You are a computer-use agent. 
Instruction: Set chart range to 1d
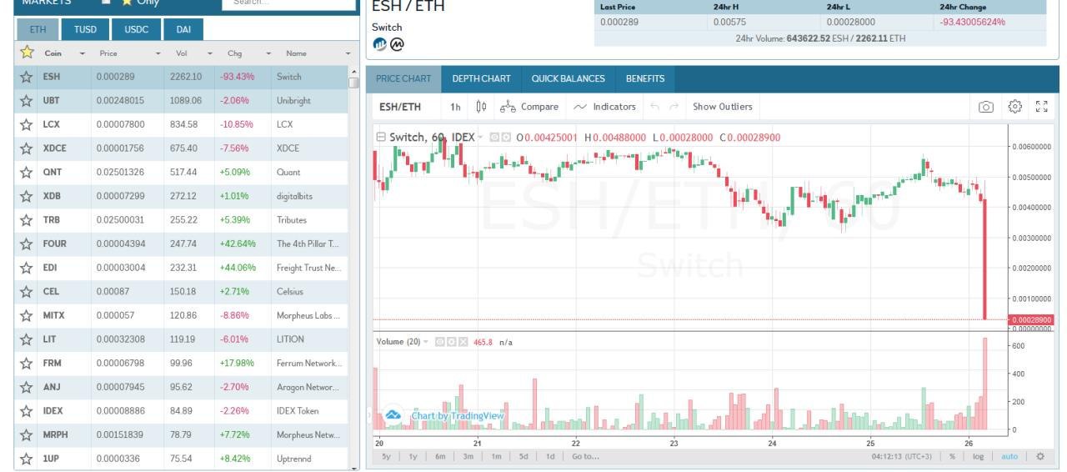pos(550,456)
